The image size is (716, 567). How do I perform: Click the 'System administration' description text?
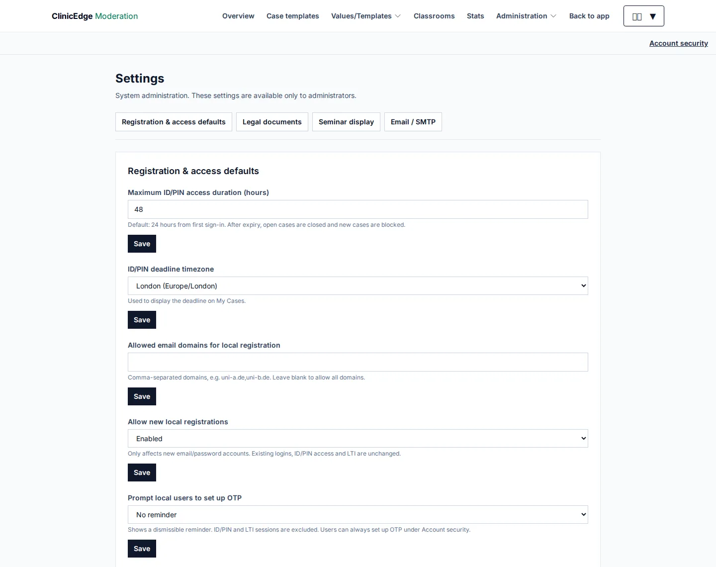[x=236, y=95]
